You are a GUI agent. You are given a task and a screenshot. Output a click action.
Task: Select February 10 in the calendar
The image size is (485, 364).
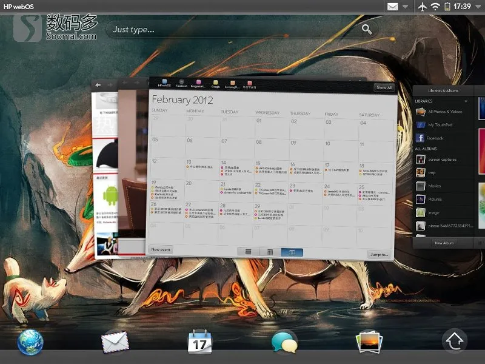[341, 150]
